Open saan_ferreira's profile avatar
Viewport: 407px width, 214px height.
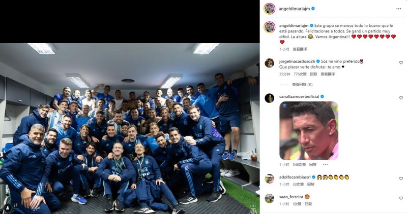point(270,198)
